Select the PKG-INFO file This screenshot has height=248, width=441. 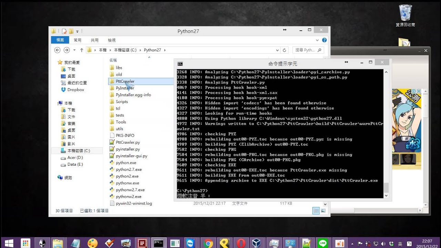coord(122,135)
